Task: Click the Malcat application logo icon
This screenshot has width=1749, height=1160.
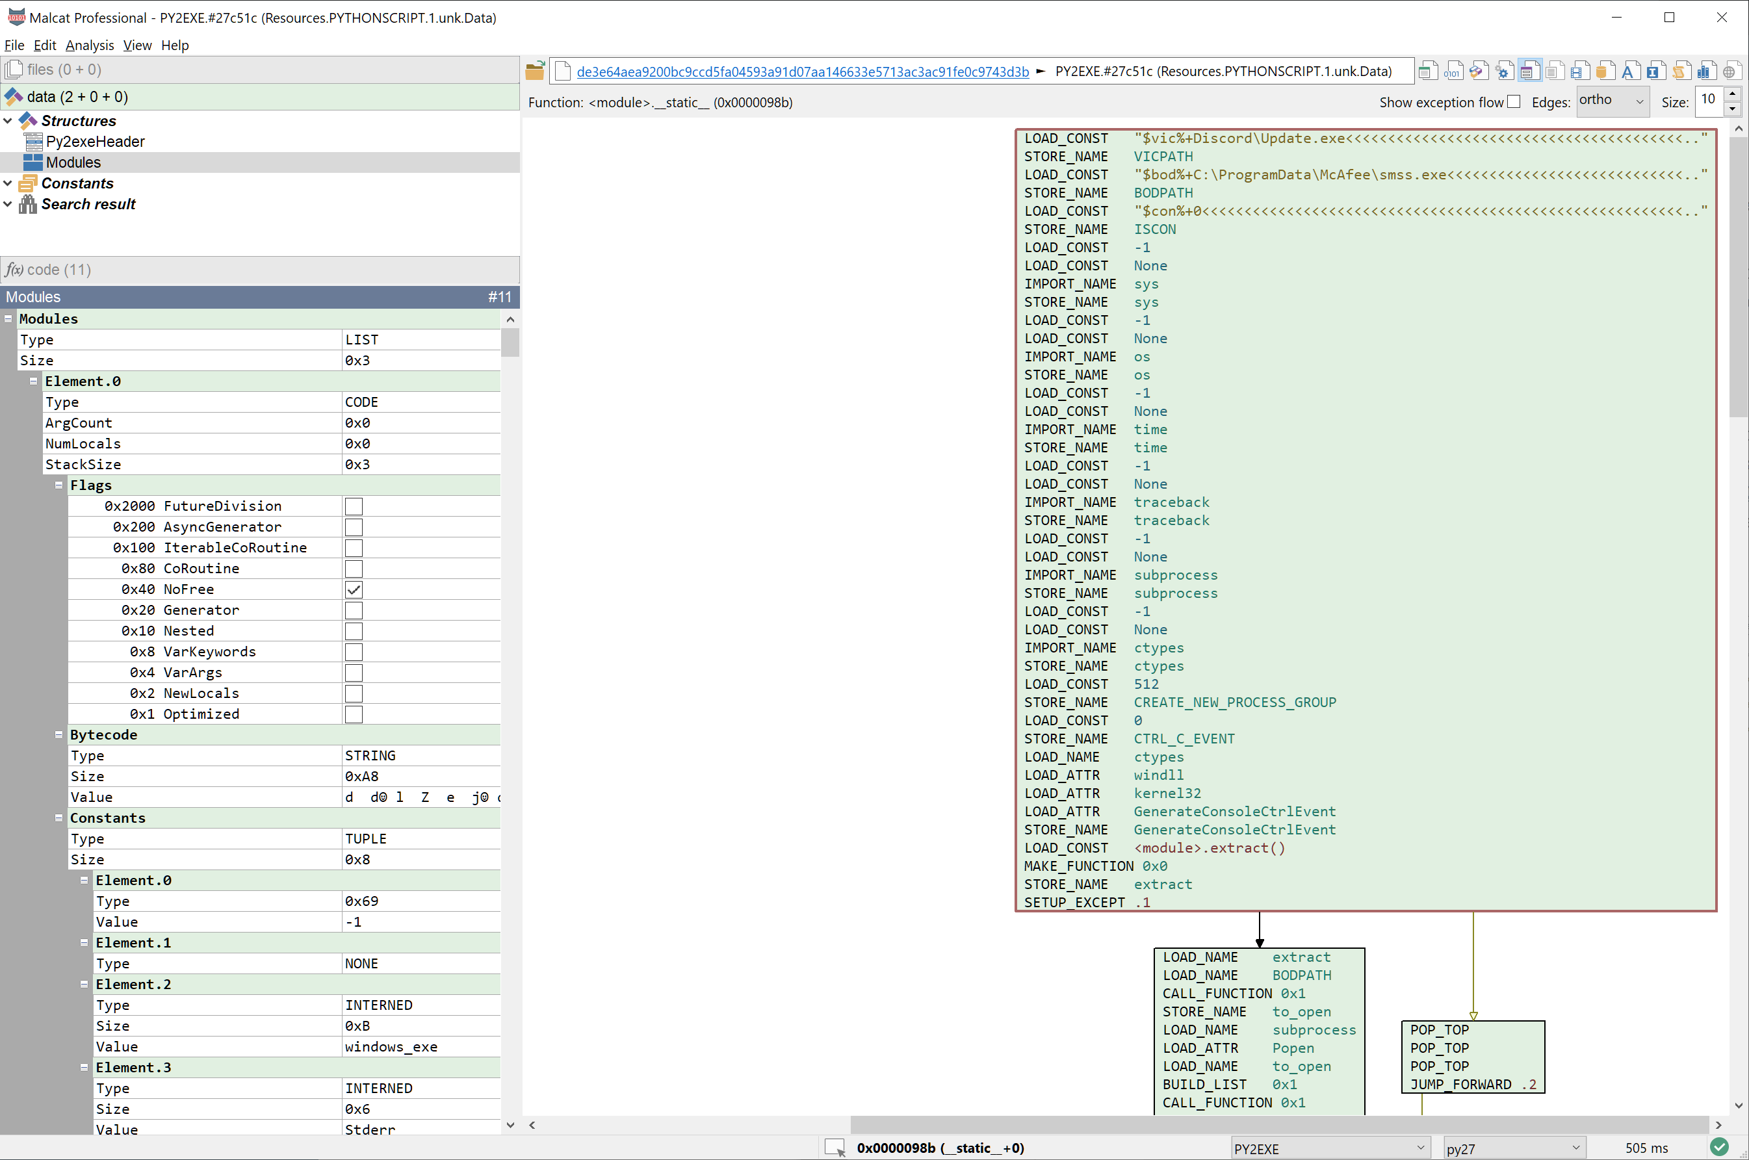Action: coord(16,17)
